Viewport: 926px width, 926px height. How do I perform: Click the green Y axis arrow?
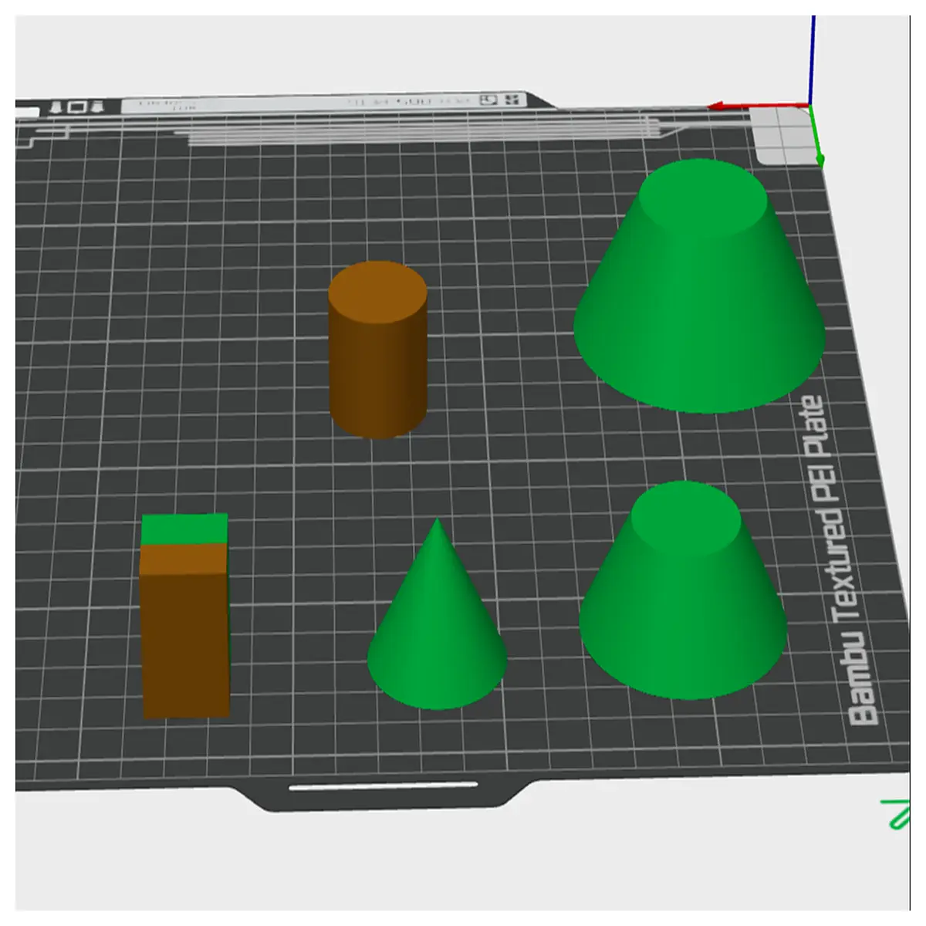point(816,136)
